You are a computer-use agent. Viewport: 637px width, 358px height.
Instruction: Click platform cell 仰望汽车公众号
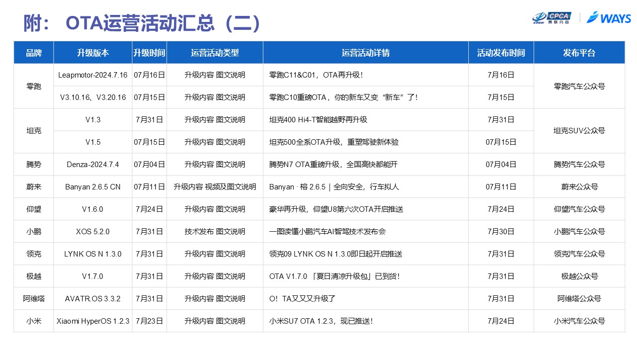click(579, 209)
